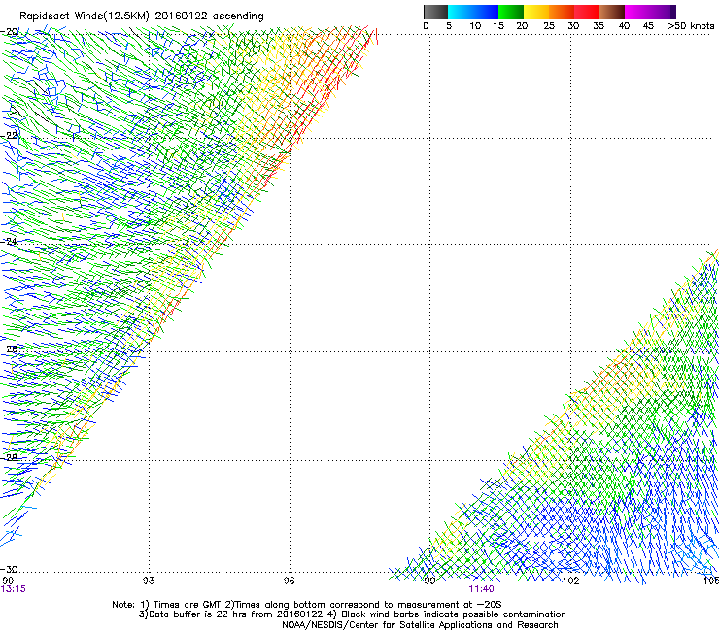Click the Rapidscat Winds title text
The image size is (719, 631).
pos(142,17)
